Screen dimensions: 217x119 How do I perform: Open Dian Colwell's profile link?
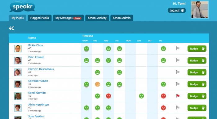pos(36,57)
